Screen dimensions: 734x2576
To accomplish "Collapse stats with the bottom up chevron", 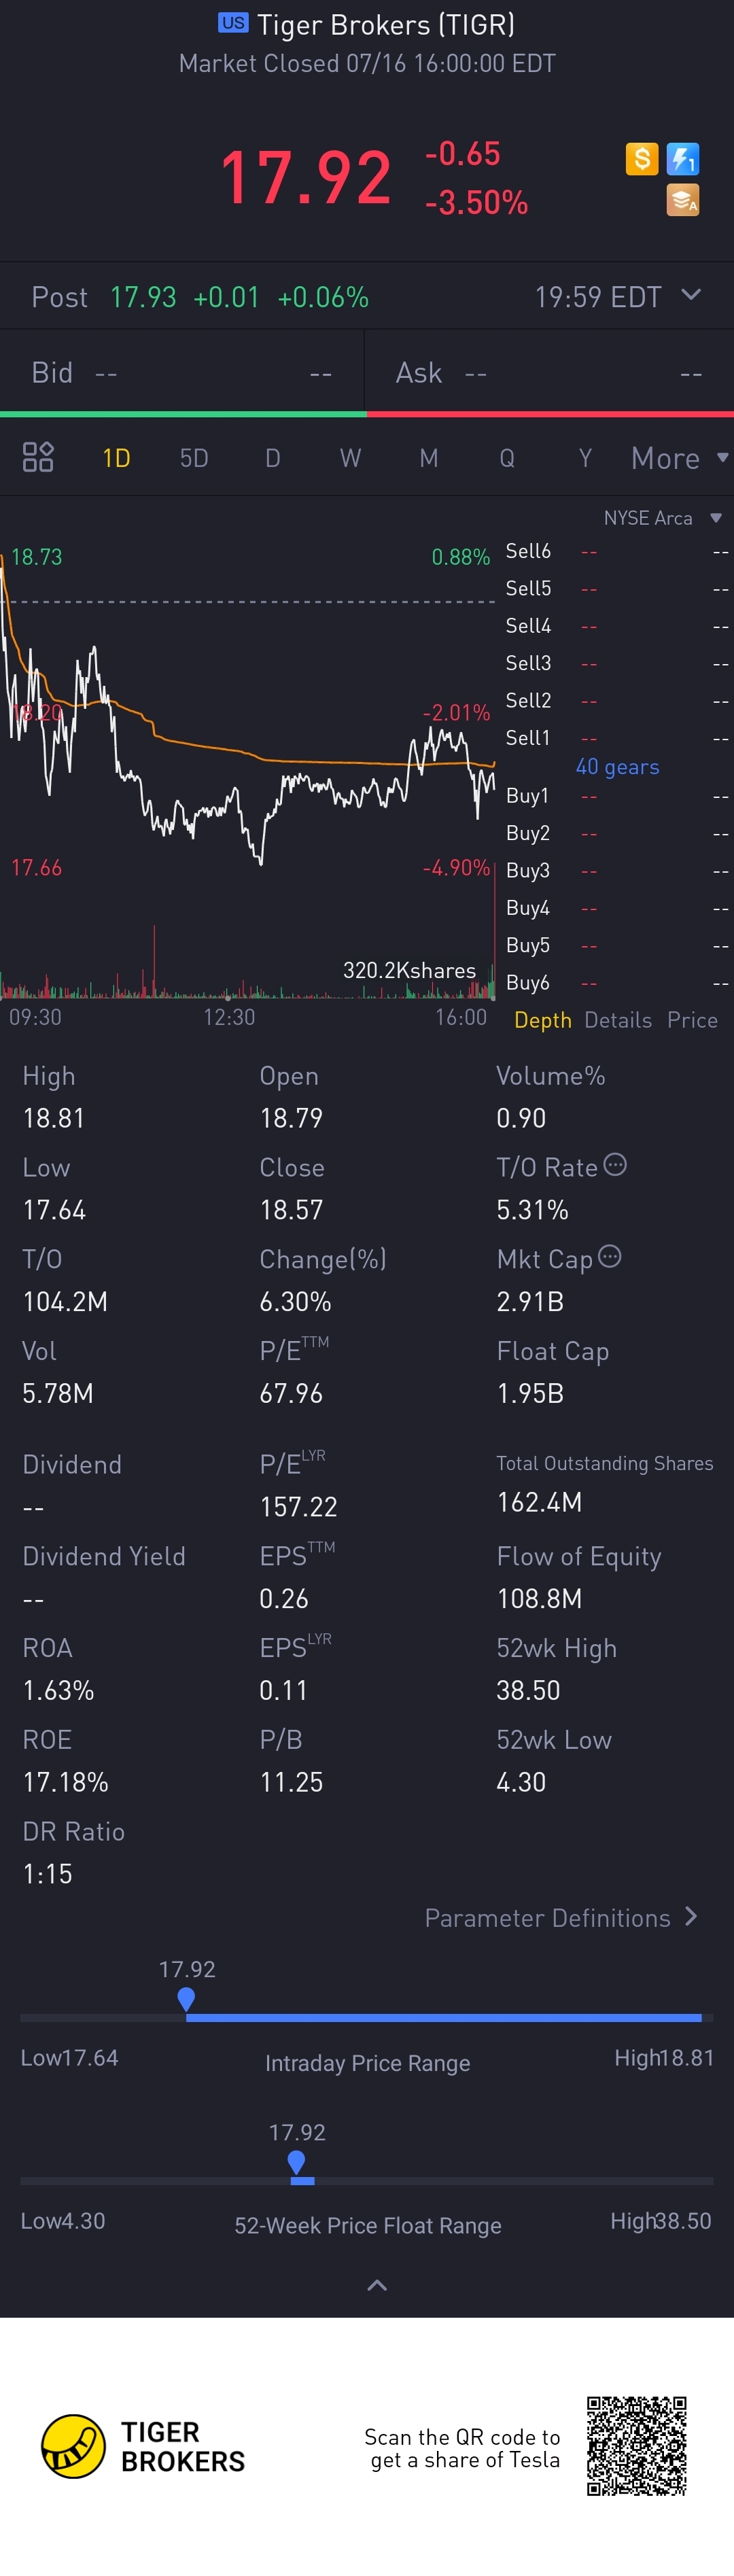I will point(377,2285).
